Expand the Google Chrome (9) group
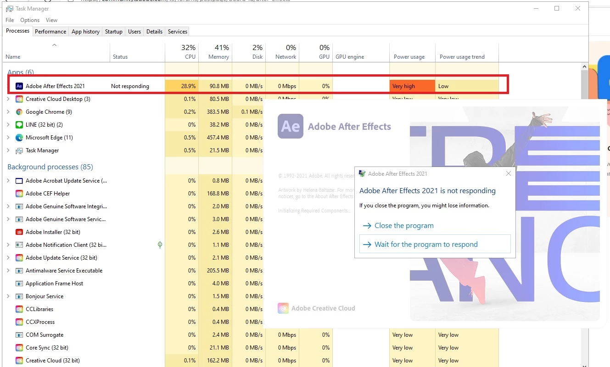This screenshot has height=367, width=610. click(x=8, y=112)
